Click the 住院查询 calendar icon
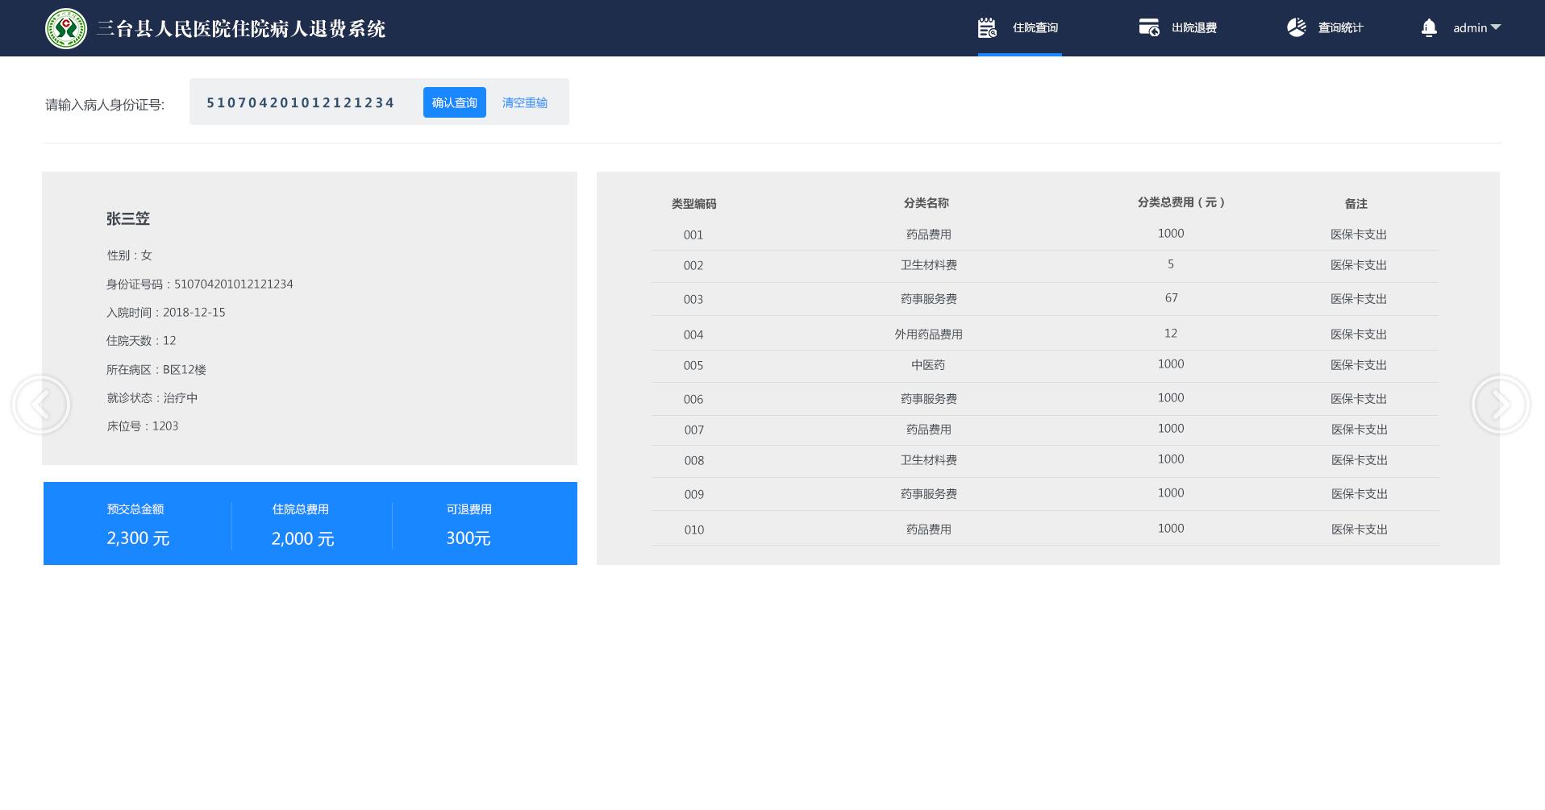This screenshot has height=810, width=1545. pyautogui.click(x=987, y=28)
